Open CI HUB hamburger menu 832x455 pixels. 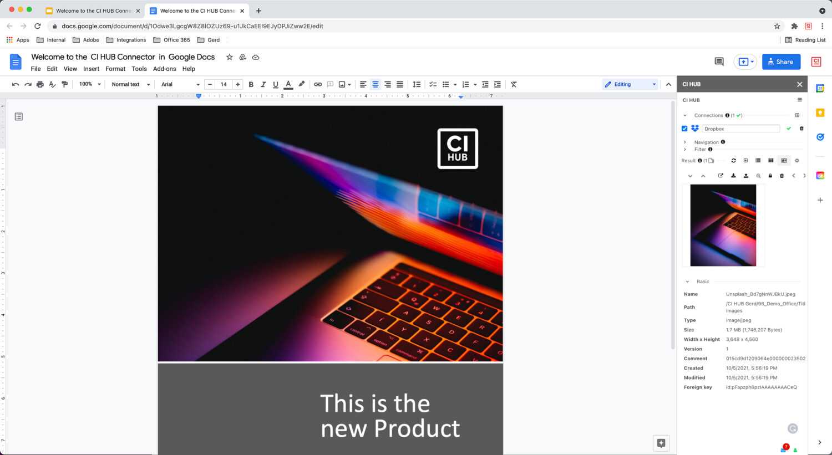coord(799,100)
